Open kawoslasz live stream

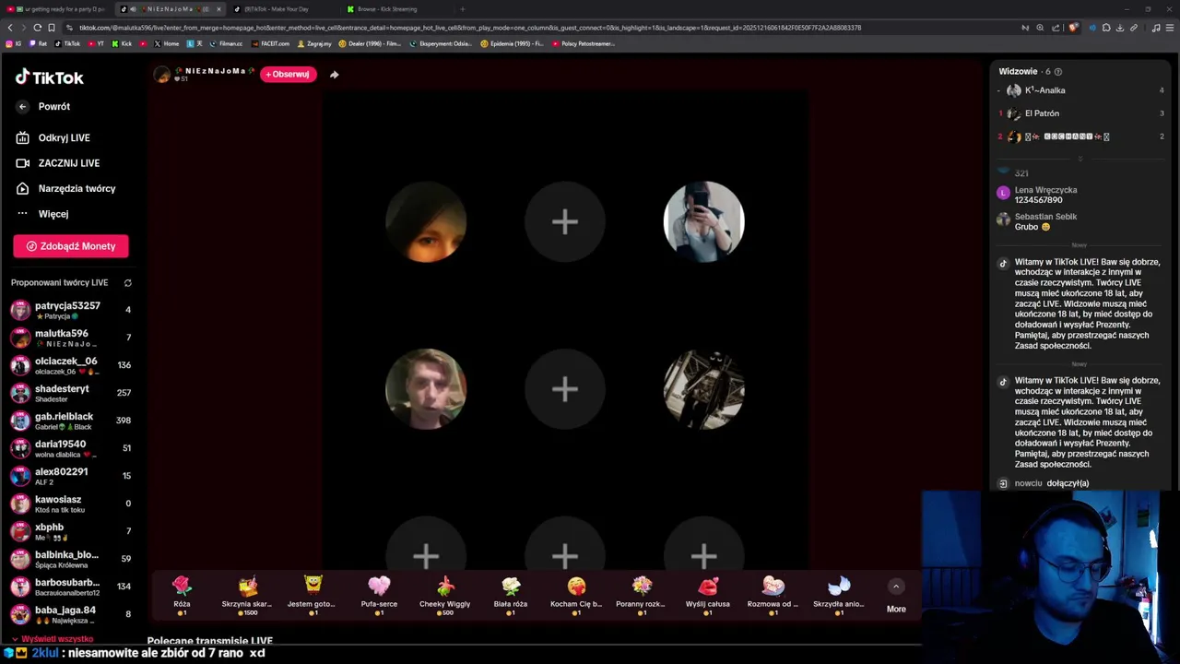point(71,504)
